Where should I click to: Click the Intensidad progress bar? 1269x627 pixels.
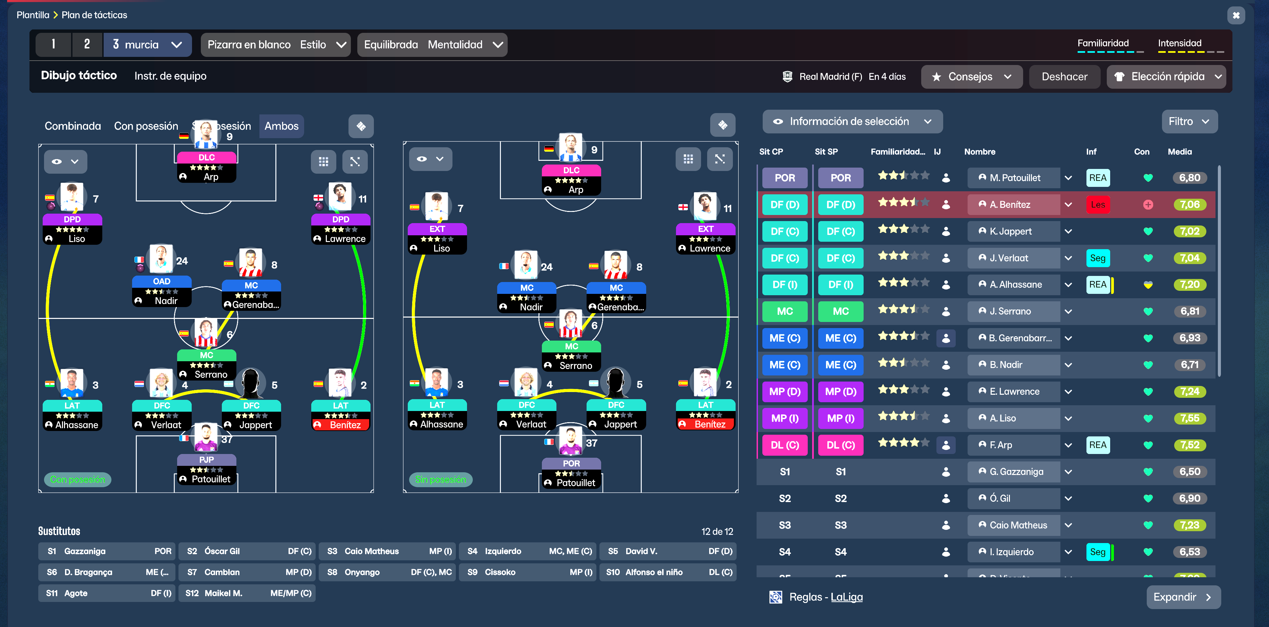pos(1191,52)
